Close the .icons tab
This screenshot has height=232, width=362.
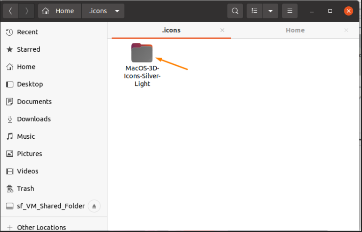222,30
